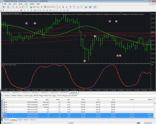
Task: Switch to the MN timeframe
Action: click(67, 10)
